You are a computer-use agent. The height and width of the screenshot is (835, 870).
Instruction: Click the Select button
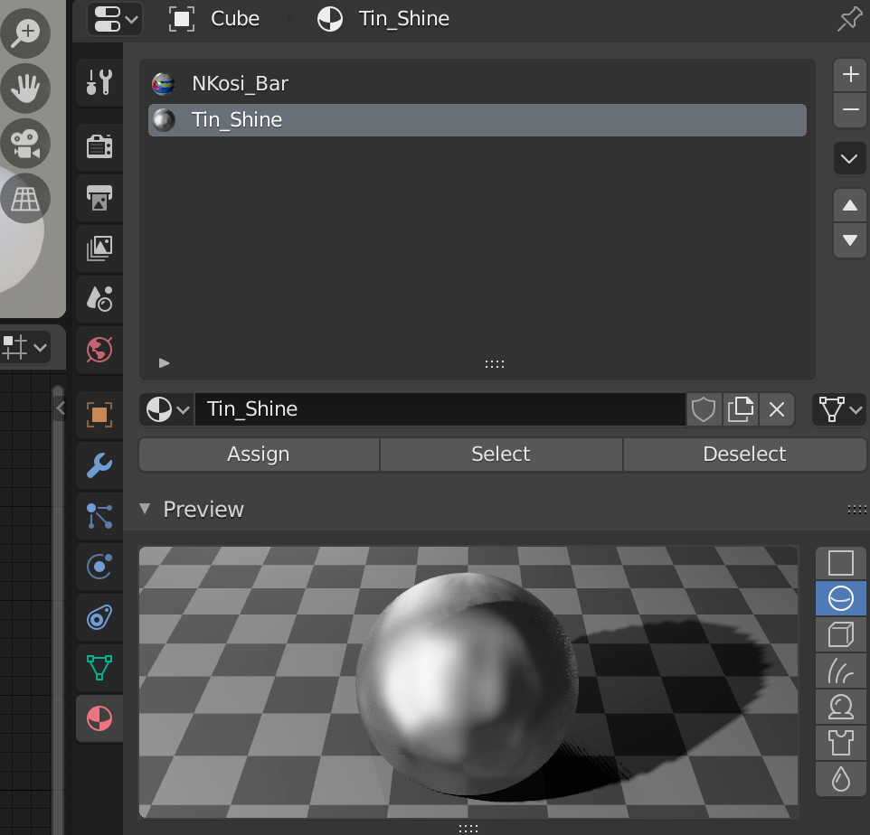(501, 455)
